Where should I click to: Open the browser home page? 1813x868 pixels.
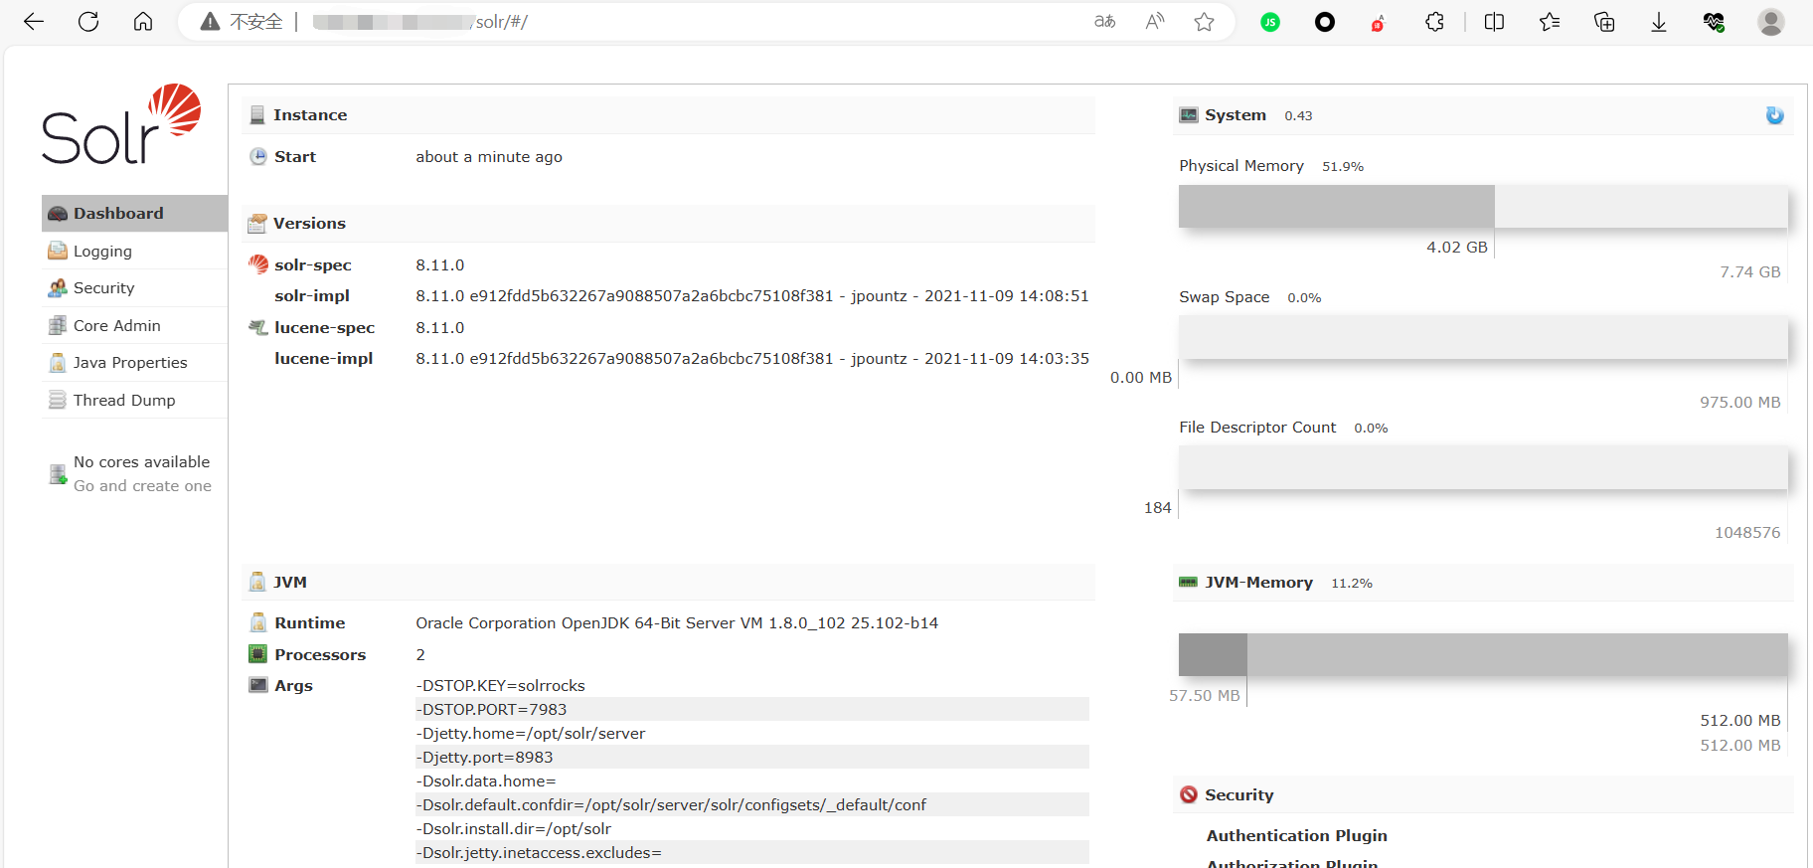pos(143,22)
